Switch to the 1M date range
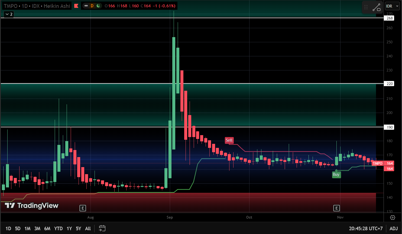This screenshot has height=234, width=402. click(27, 229)
